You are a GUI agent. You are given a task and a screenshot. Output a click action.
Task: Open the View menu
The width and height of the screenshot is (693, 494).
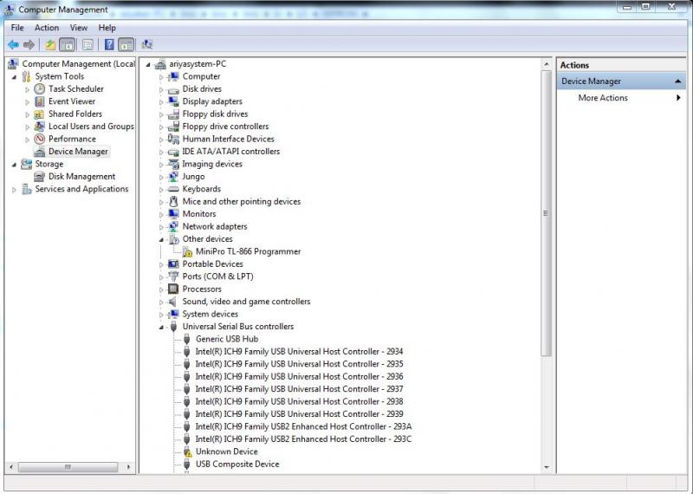coord(79,28)
